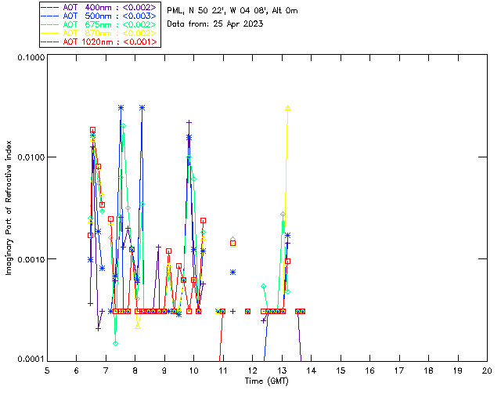The image size is (501, 401).
Task: Click the 0.1000 y-axis tick label
Action: [x=30, y=57]
